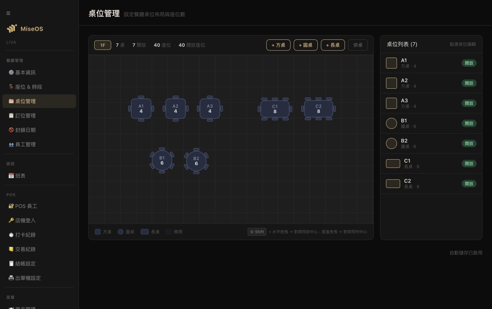Open 封鎖日期 page
Image resolution: width=492 pixels, height=309 pixels.
point(39,130)
